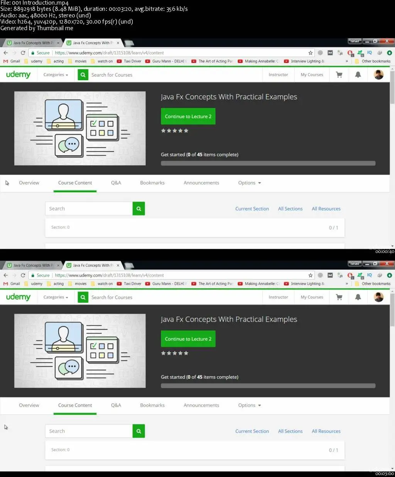The height and width of the screenshot is (477, 395).
Task: Click reload icon in lower frame's browser
Action: click(23, 275)
